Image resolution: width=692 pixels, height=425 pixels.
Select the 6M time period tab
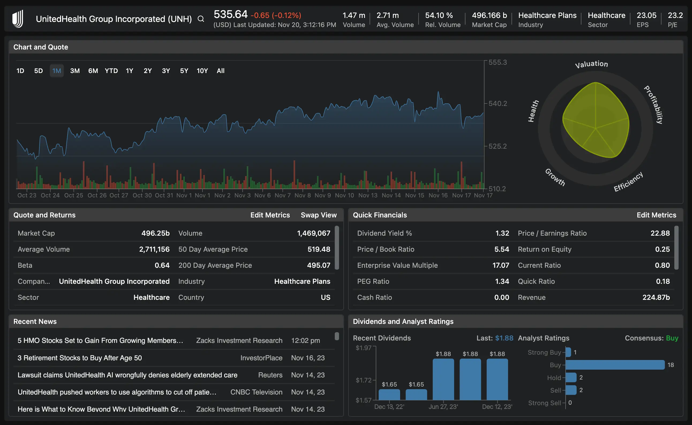coord(93,71)
